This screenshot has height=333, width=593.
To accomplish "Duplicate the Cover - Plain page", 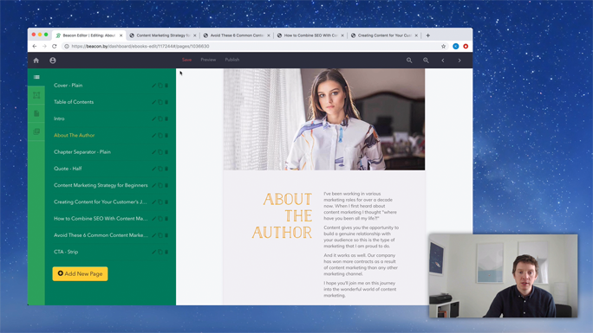I will pos(160,86).
